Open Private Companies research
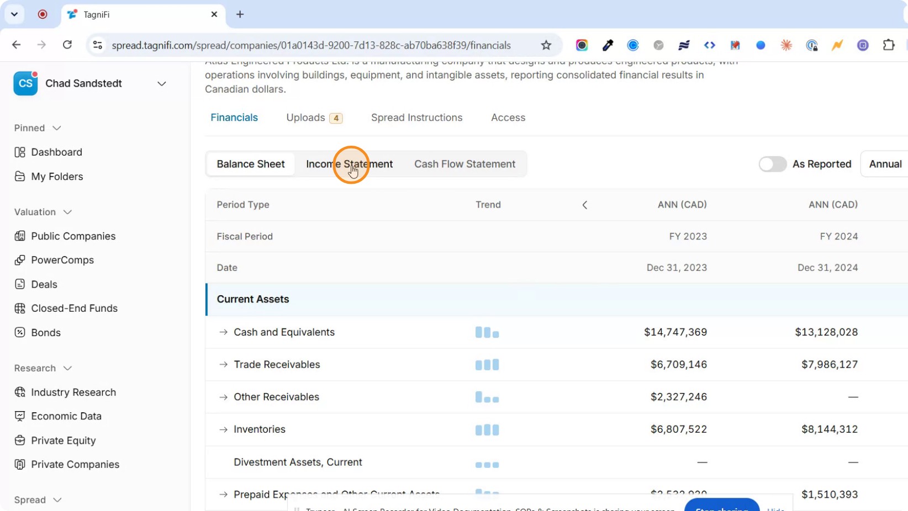 click(67, 465)
